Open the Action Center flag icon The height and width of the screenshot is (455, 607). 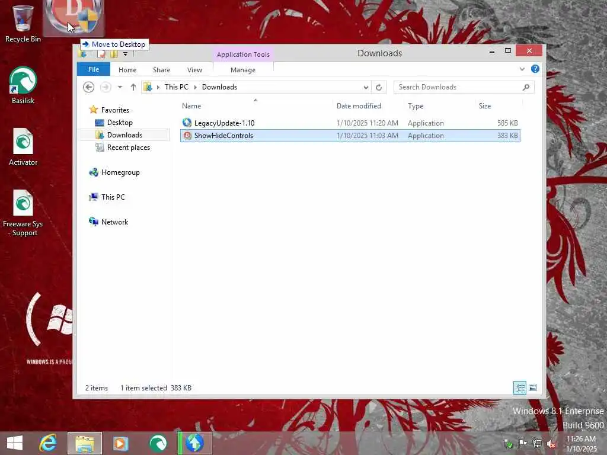[x=522, y=443]
